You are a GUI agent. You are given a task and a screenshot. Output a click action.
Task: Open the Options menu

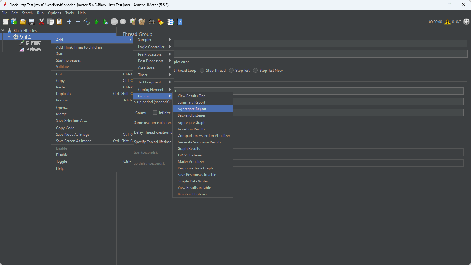pos(54,13)
